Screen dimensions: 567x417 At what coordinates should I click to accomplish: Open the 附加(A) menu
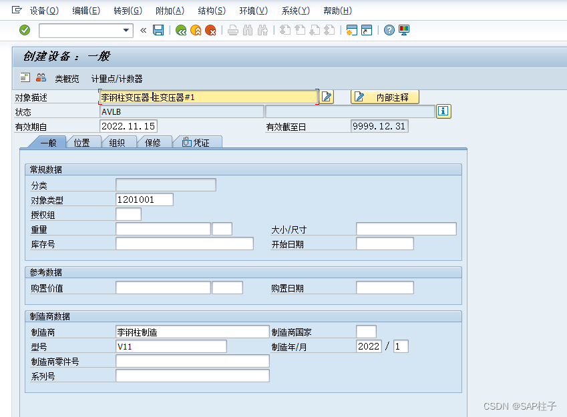(x=170, y=11)
